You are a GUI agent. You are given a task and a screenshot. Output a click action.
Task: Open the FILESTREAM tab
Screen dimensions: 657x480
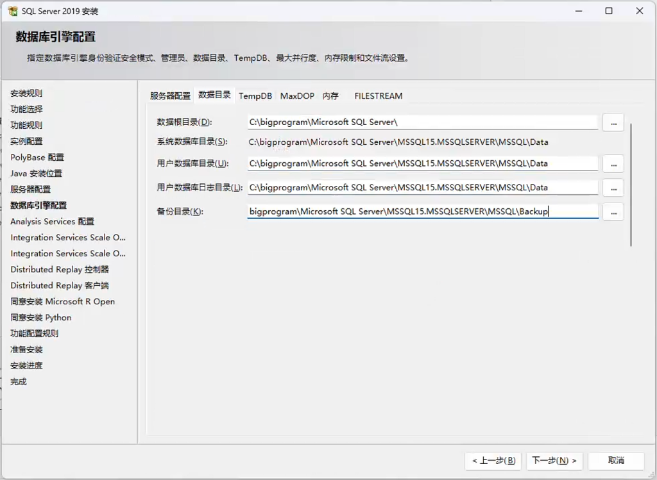pos(379,96)
